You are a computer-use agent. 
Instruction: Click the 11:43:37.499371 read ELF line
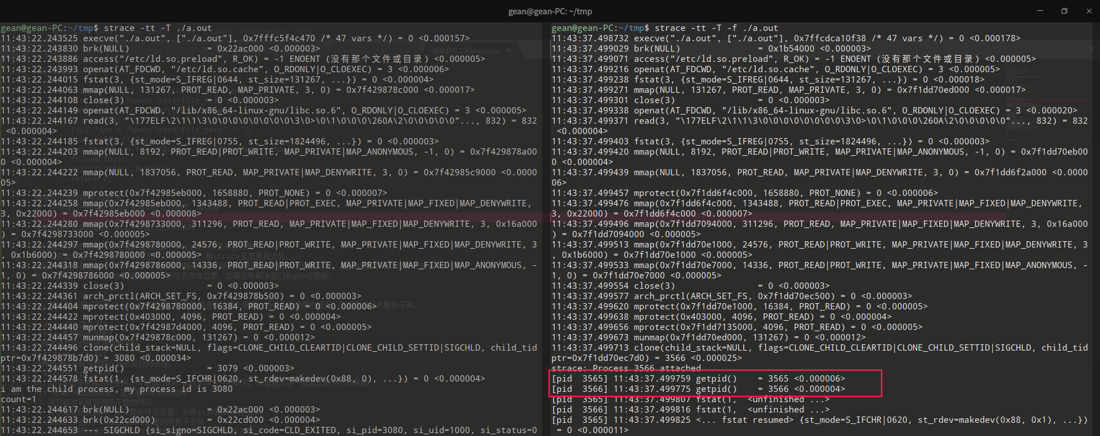tap(820, 126)
